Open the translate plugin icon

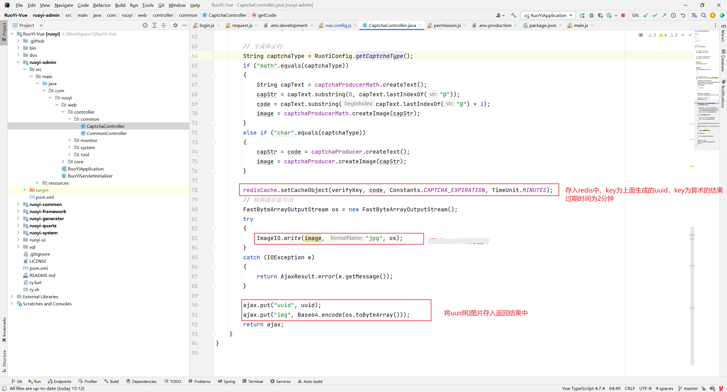click(694, 15)
